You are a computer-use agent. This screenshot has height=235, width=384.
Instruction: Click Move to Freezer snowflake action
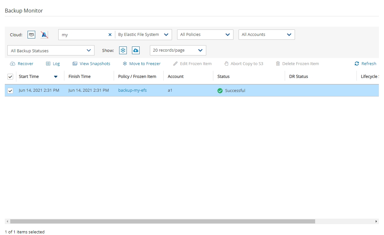[142, 64]
